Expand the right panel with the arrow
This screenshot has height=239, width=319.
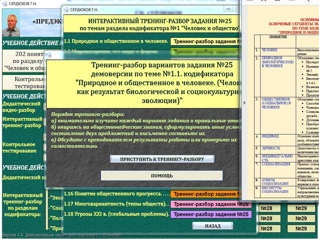point(244,103)
